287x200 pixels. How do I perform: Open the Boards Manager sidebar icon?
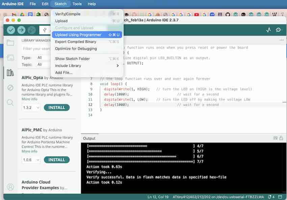10,58
